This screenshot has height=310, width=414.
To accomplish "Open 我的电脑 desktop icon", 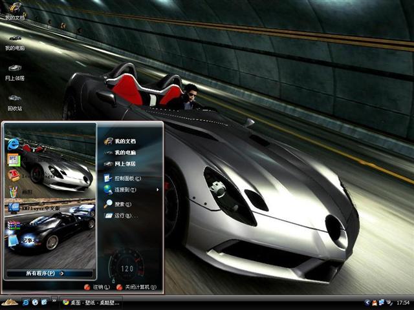I will 14,42.
